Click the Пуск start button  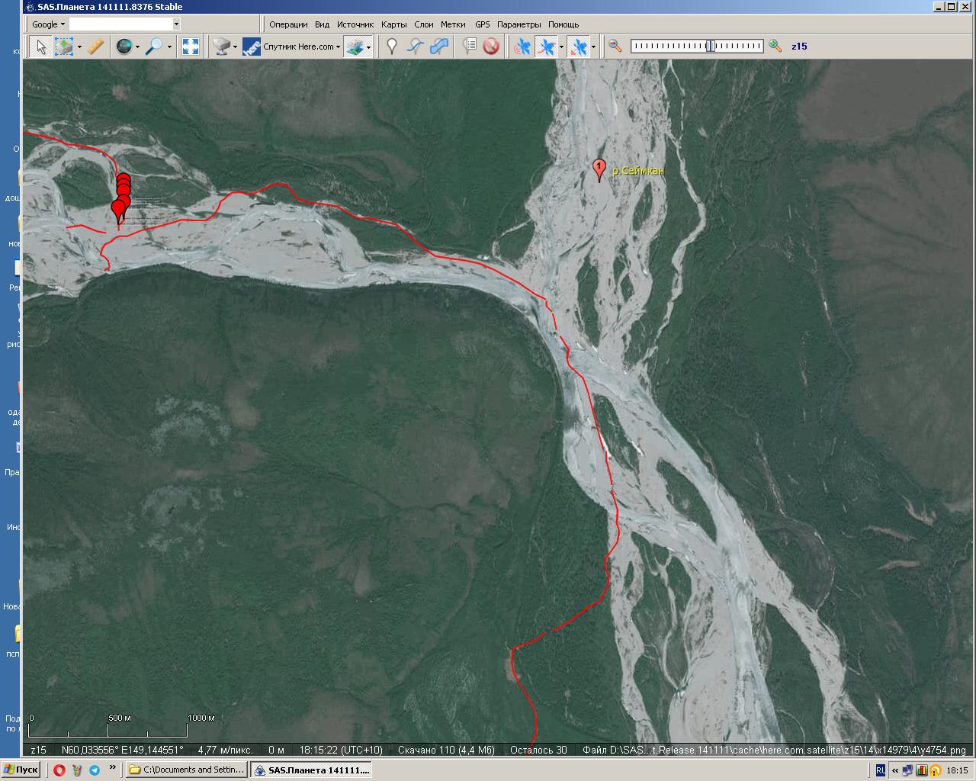[21, 770]
